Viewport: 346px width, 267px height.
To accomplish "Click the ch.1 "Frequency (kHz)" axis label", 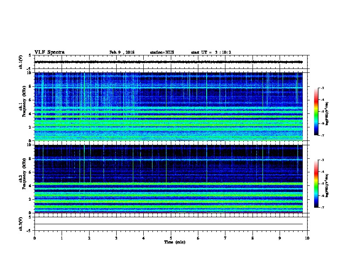I will (x=24, y=101).
